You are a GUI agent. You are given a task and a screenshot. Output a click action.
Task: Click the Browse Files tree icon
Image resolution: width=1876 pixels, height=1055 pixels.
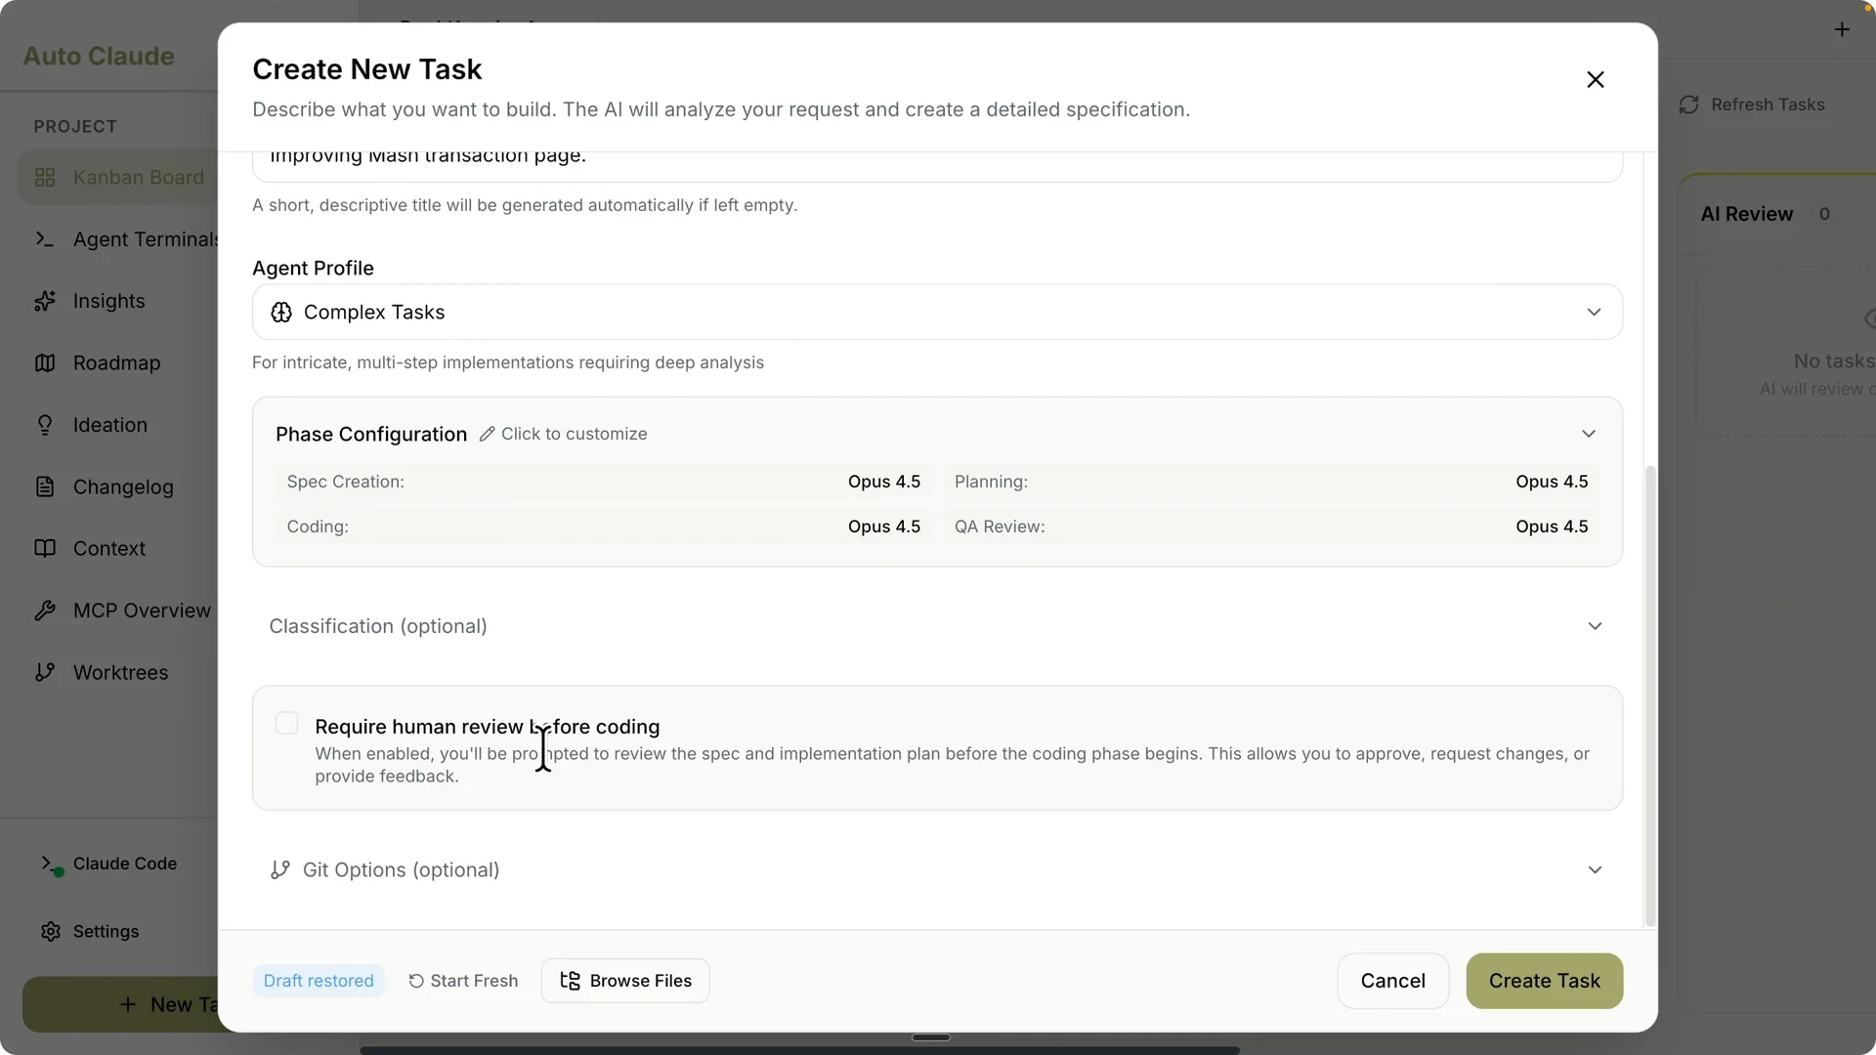[571, 981]
